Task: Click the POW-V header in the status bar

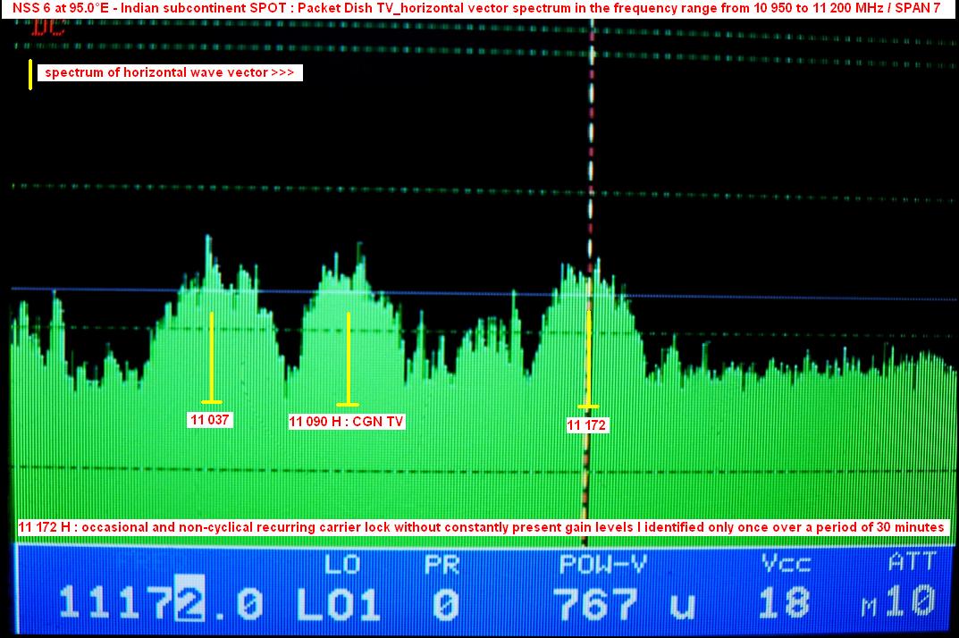Action: click(603, 564)
